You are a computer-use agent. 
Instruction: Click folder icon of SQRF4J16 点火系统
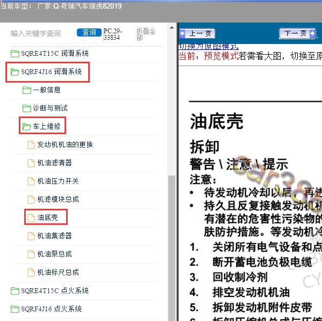pos(15,309)
